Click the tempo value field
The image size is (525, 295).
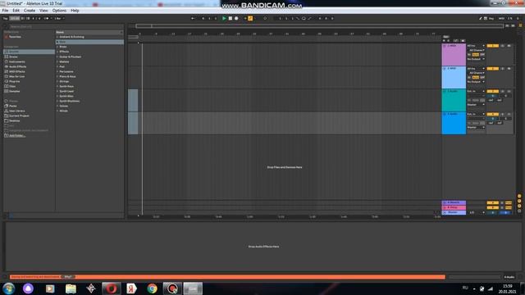(15, 18)
